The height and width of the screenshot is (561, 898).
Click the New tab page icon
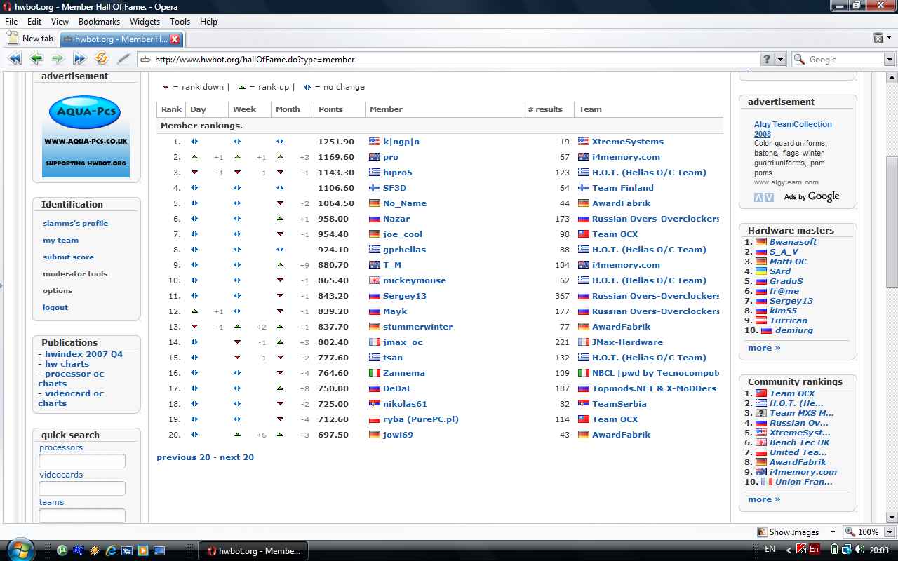(12, 38)
